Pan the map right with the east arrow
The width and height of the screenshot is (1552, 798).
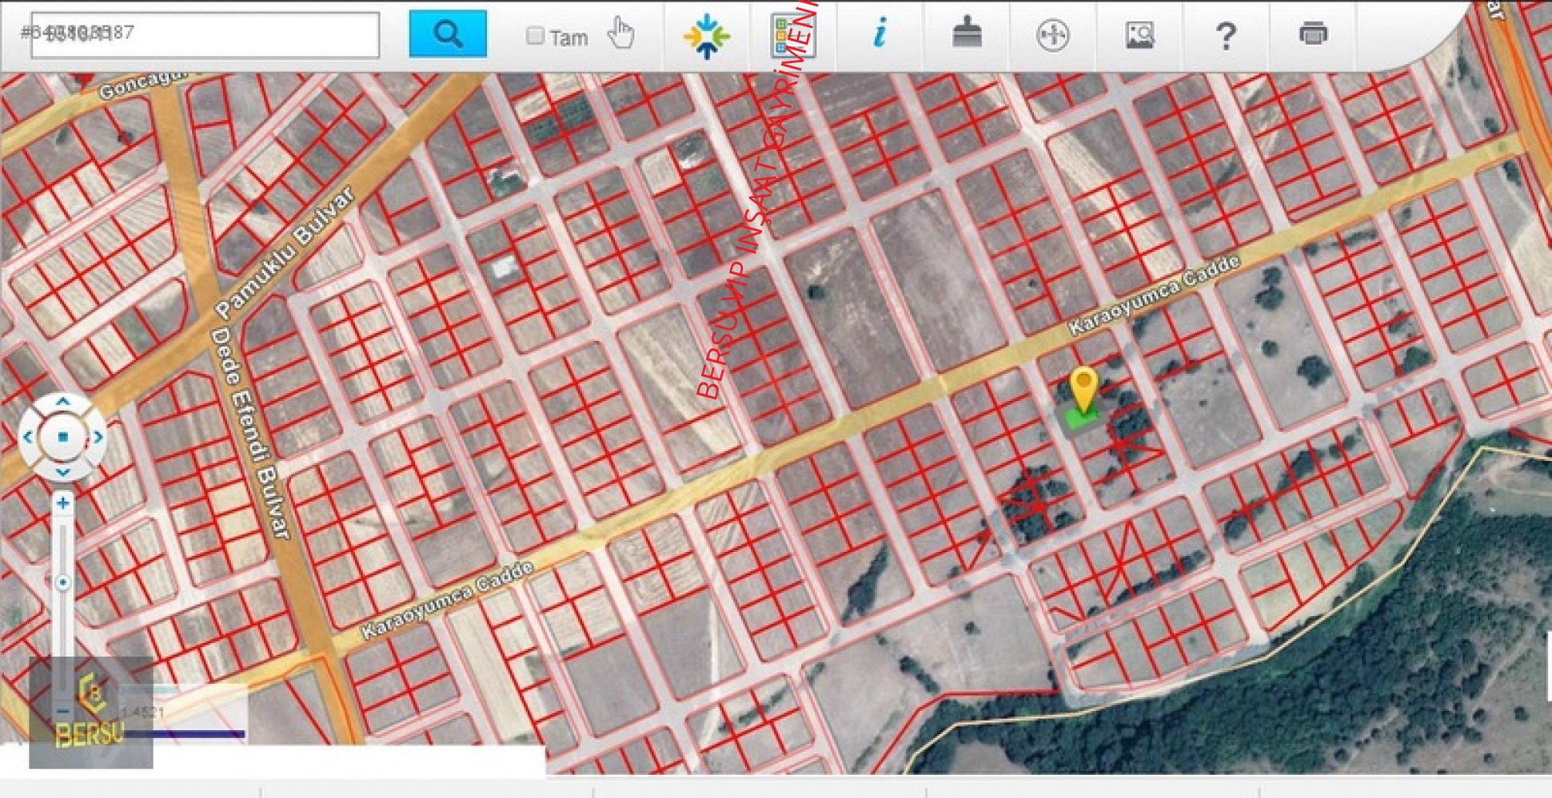point(98,437)
